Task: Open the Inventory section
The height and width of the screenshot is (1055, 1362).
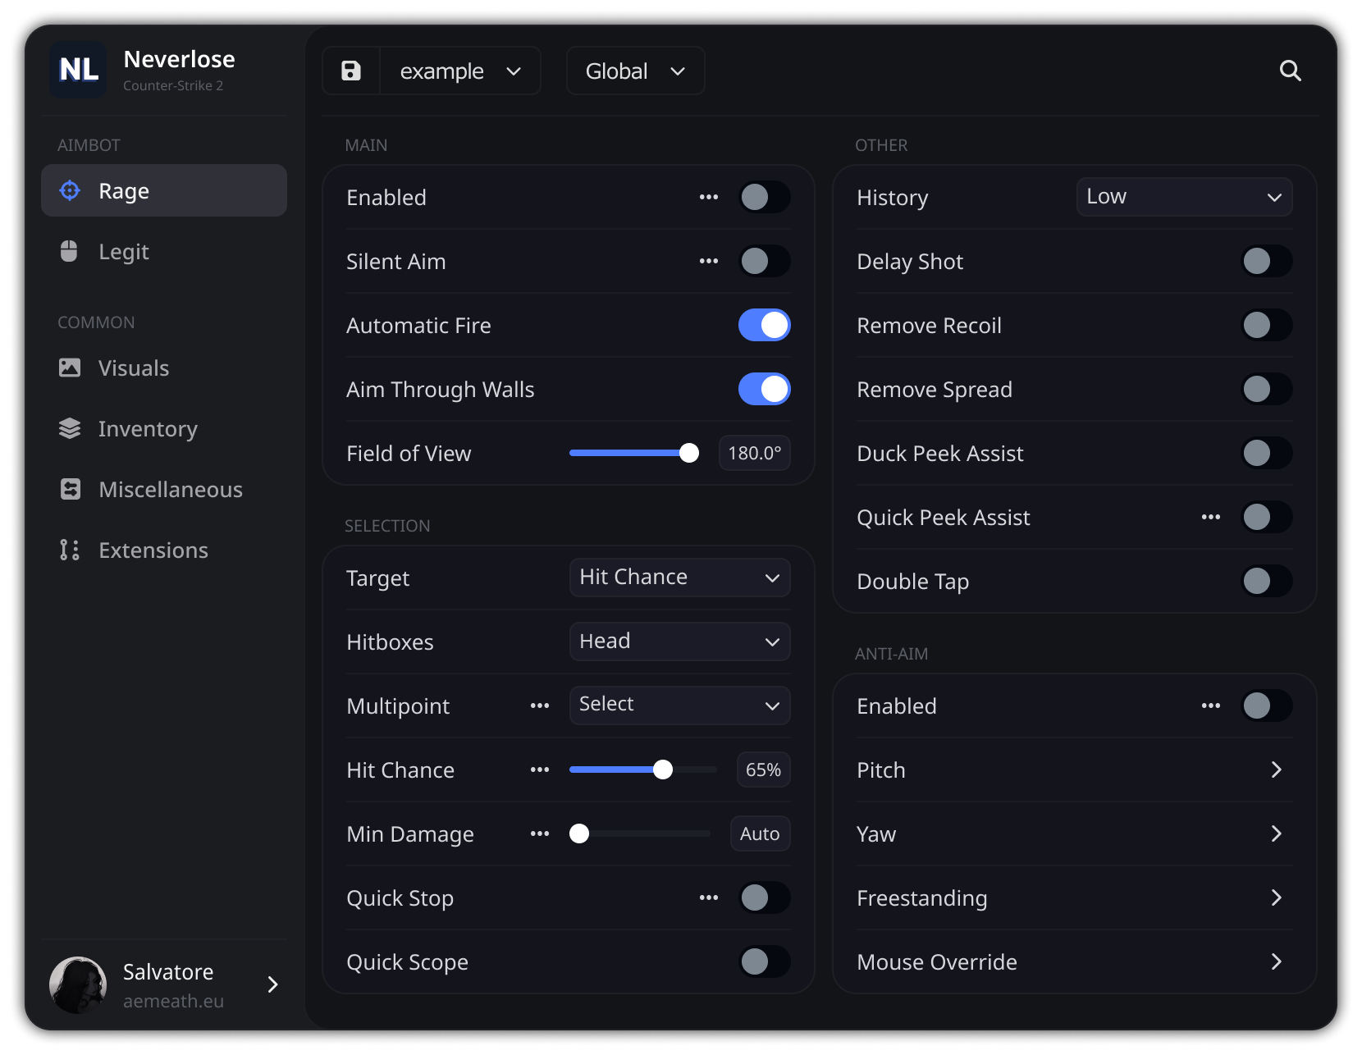Action: (x=164, y=428)
